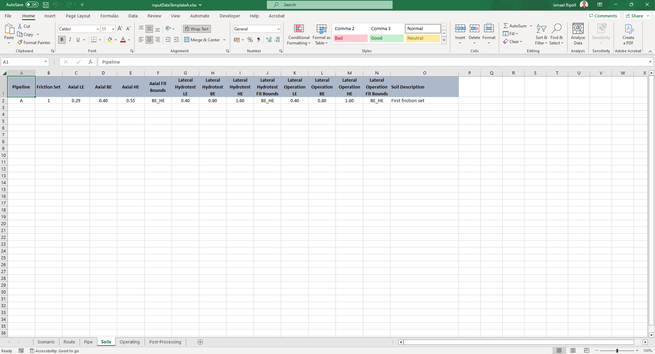Click the Paste clipboard icon
This screenshot has height=354, width=655.
tap(9, 29)
